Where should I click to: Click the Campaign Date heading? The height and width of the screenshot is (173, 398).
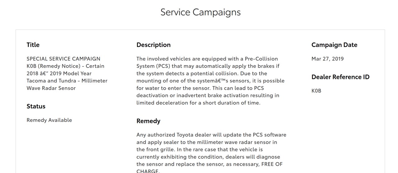(x=334, y=45)
